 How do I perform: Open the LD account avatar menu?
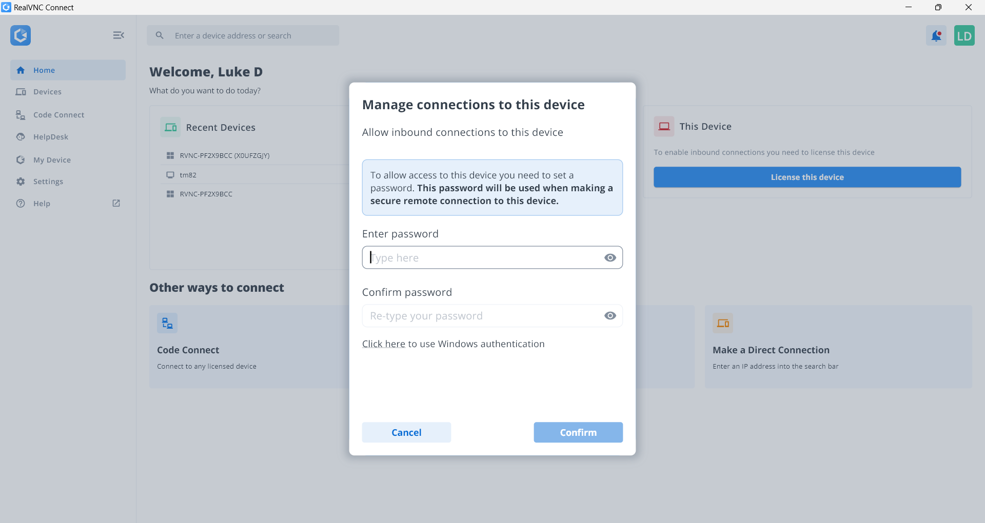coord(965,35)
